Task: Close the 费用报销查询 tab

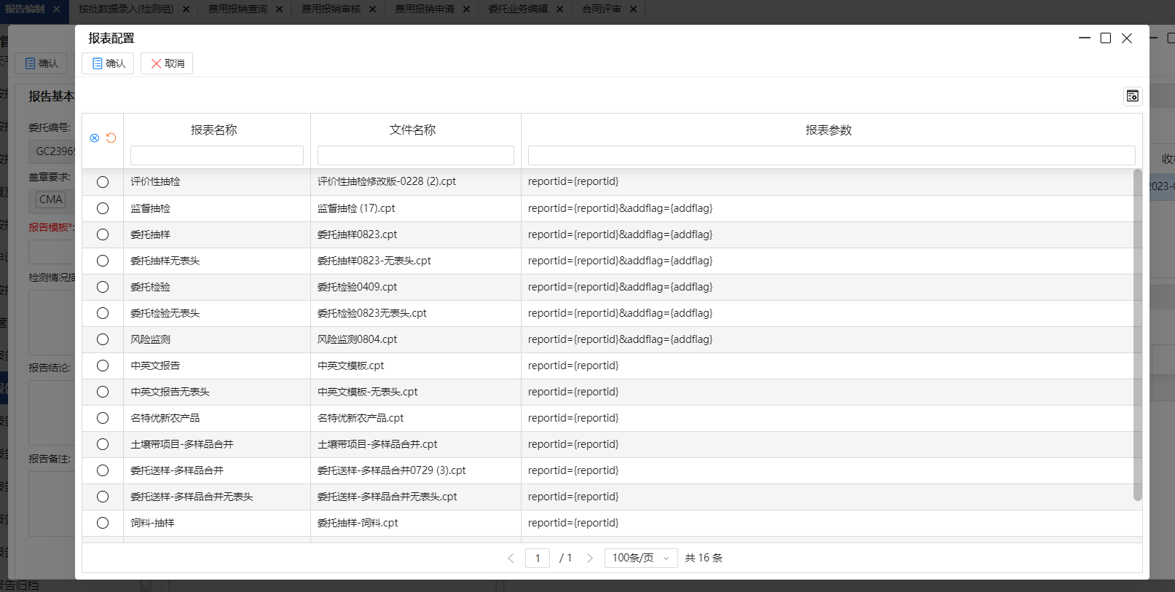Action: point(279,9)
